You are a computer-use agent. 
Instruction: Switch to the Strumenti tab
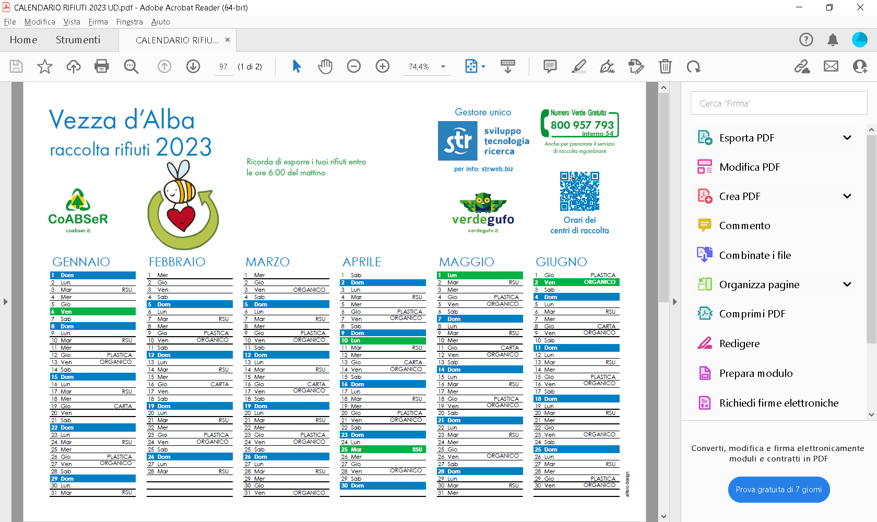click(78, 40)
